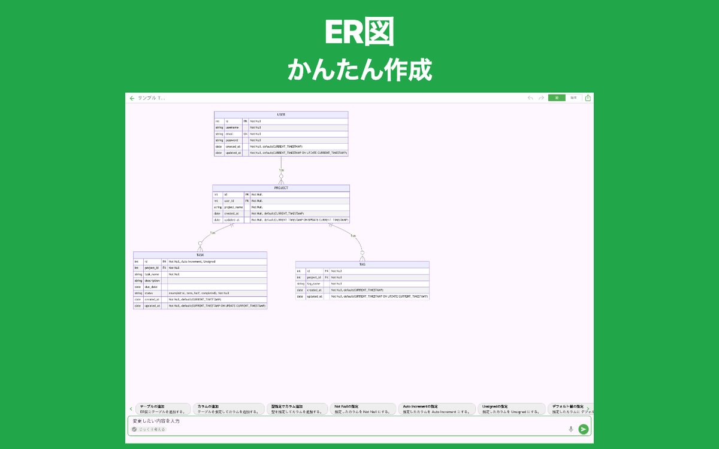This screenshot has width=719, height=449.
Task: Show previous suggestions with left chevron
Action: pos(131,409)
